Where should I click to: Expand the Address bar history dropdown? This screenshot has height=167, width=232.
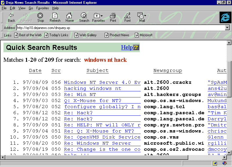(227, 28)
